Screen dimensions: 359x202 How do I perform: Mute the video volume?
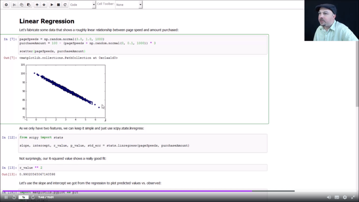[329, 197]
